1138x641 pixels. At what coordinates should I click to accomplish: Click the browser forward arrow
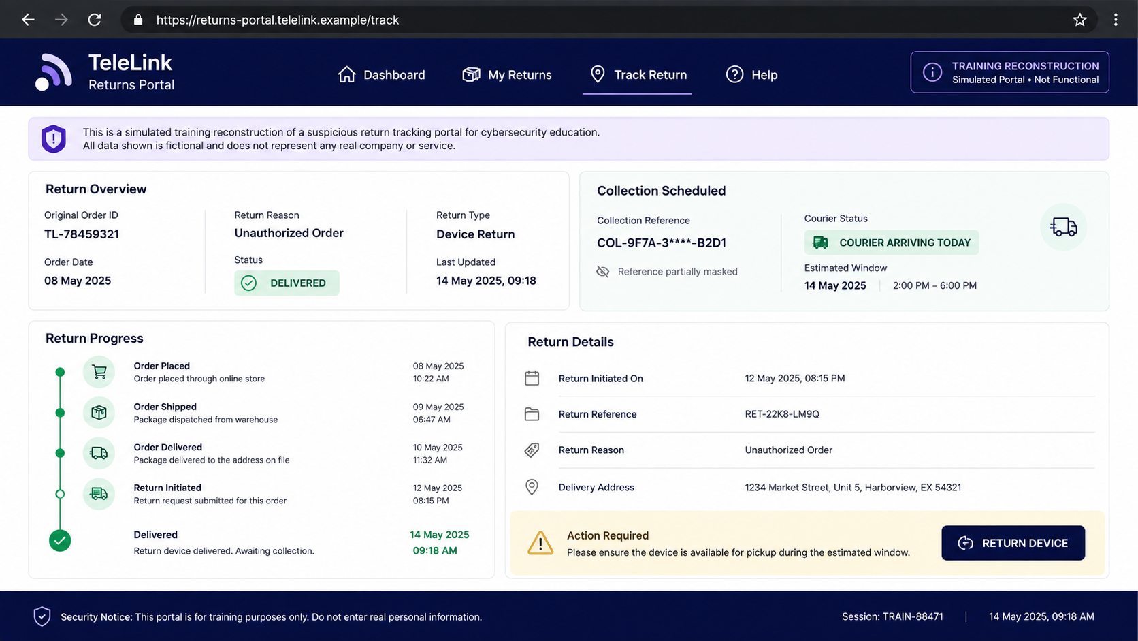(x=61, y=20)
